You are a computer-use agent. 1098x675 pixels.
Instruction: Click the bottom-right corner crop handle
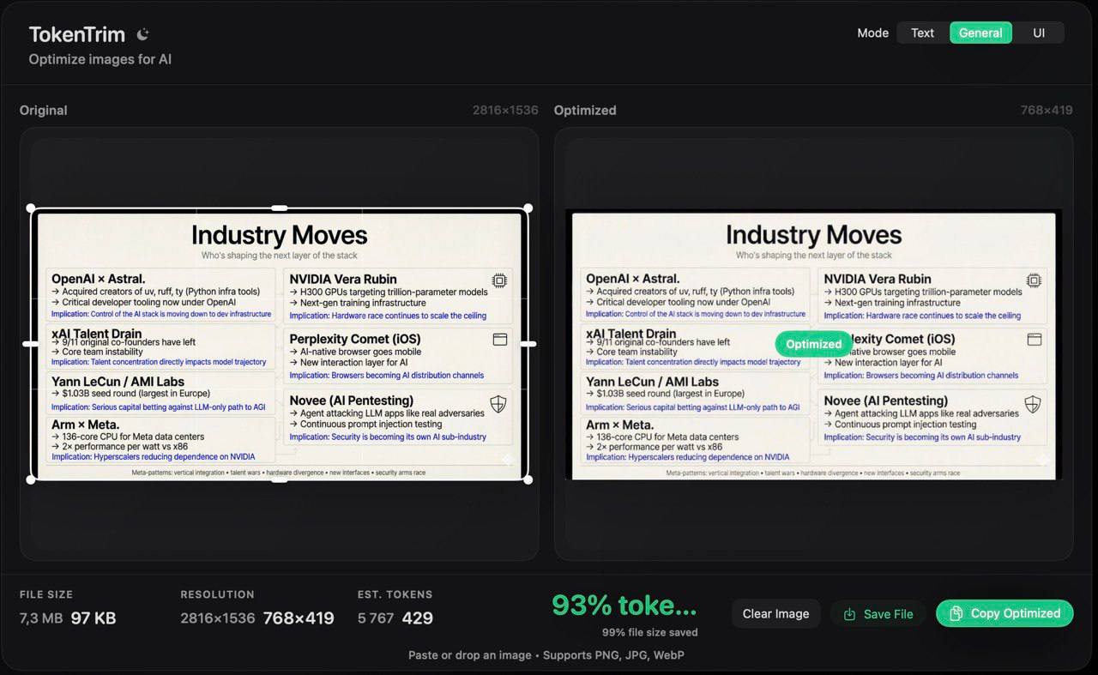[528, 479]
